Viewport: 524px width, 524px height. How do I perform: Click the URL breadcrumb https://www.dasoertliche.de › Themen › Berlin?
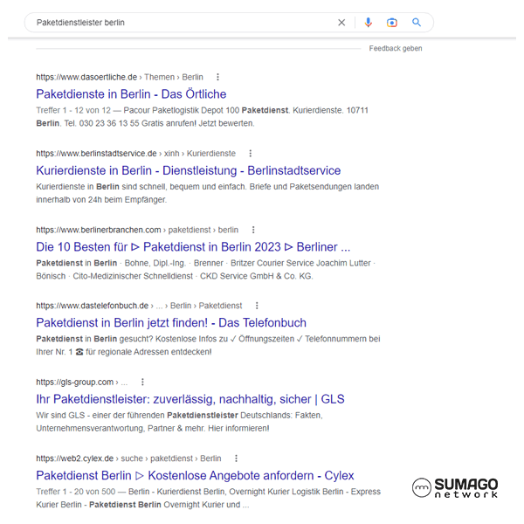coord(120,77)
